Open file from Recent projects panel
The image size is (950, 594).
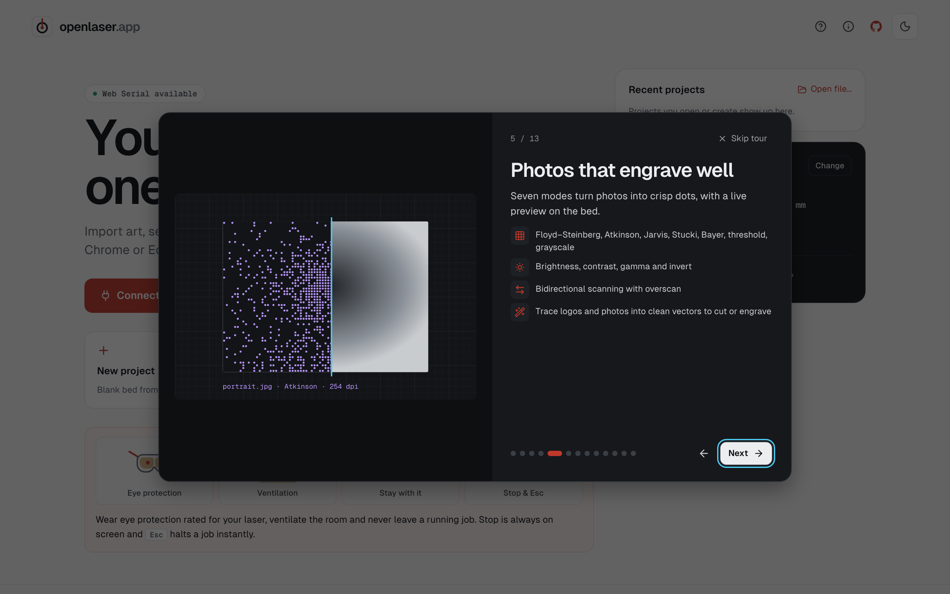pos(824,89)
